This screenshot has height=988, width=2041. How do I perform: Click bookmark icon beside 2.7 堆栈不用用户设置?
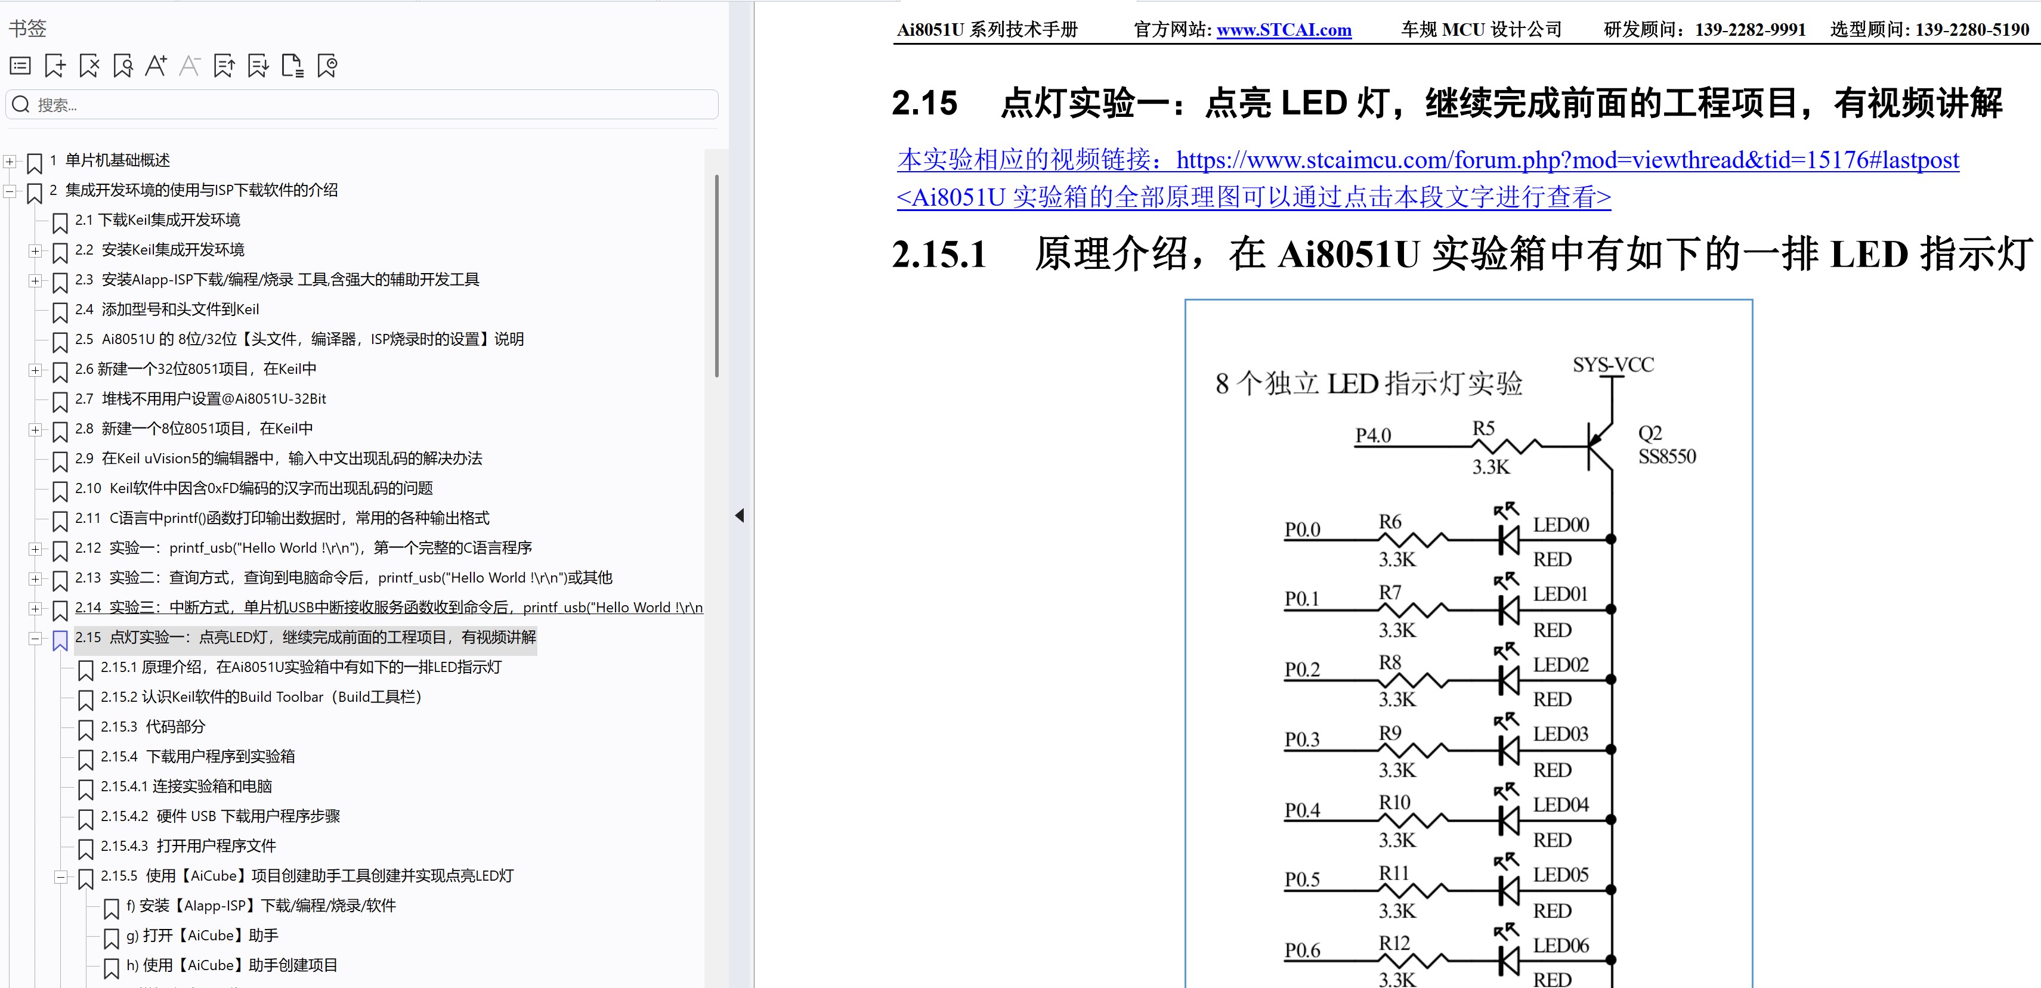point(60,402)
